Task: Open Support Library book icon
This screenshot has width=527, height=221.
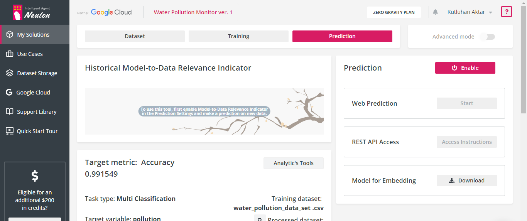Action: tap(10, 112)
